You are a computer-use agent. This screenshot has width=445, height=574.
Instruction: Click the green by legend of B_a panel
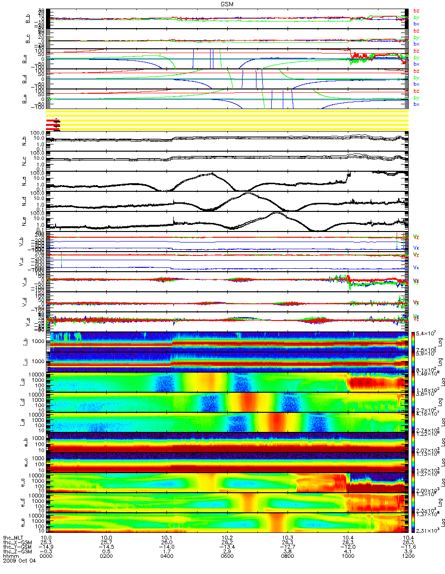pyautogui.click(x=416, y=57)
